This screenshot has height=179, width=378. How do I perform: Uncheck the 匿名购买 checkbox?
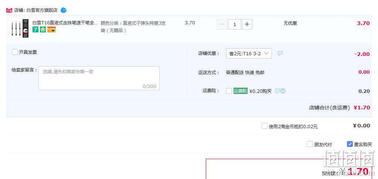point(350,144)
